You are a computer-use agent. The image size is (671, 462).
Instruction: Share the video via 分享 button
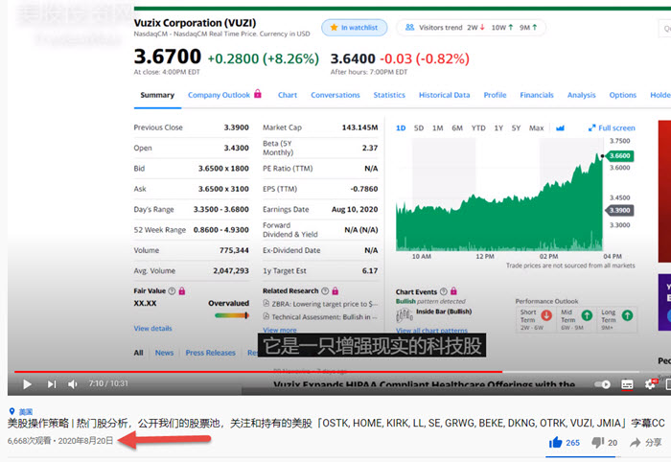tap(645, 442)
